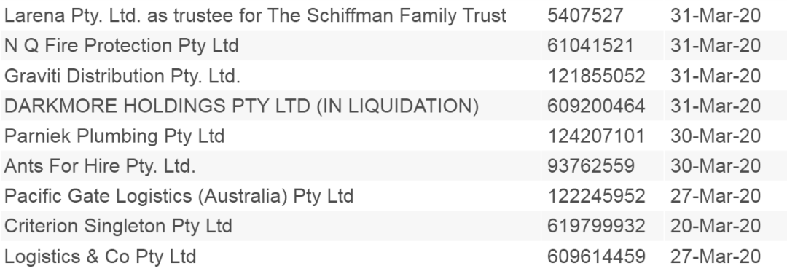
Task: Click the Criterion Singleton Pty Ltd name
Action: coord(118,226)
